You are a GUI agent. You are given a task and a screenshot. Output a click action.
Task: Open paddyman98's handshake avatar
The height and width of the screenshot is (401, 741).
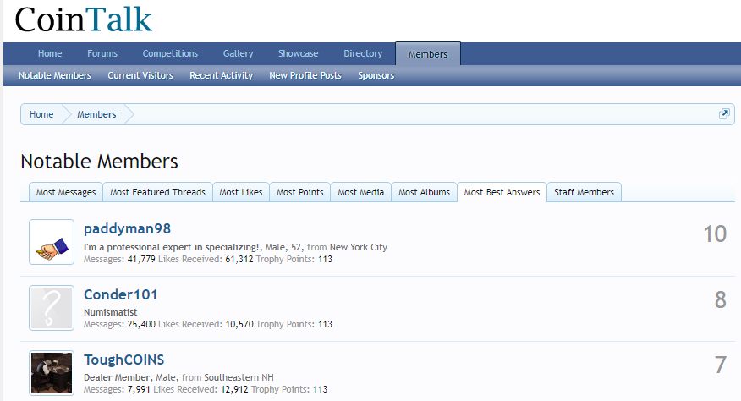point(52,242)
